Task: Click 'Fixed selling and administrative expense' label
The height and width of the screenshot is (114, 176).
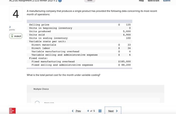Action: pyautogui.click(x=62, y=65)
